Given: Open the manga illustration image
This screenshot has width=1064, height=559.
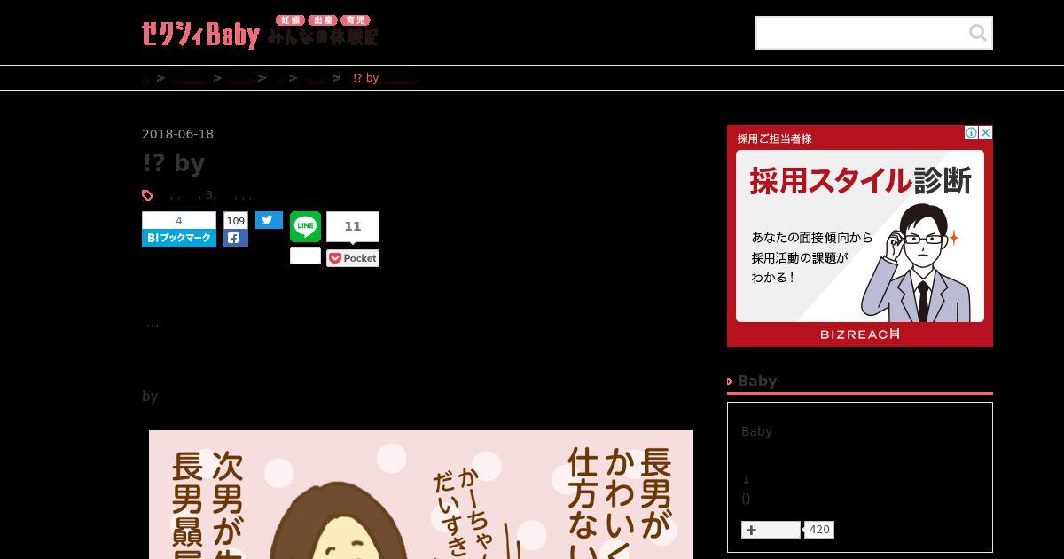Looking at the screenshot, I should point(421,494).
